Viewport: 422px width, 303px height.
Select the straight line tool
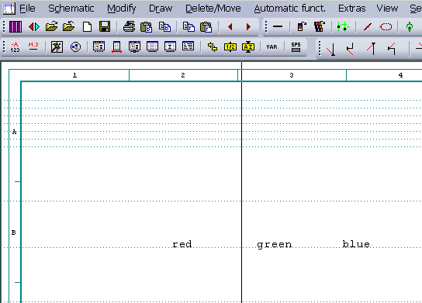278,26
